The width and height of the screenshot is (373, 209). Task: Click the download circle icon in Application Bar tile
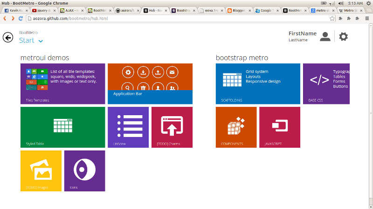[143, 72]
